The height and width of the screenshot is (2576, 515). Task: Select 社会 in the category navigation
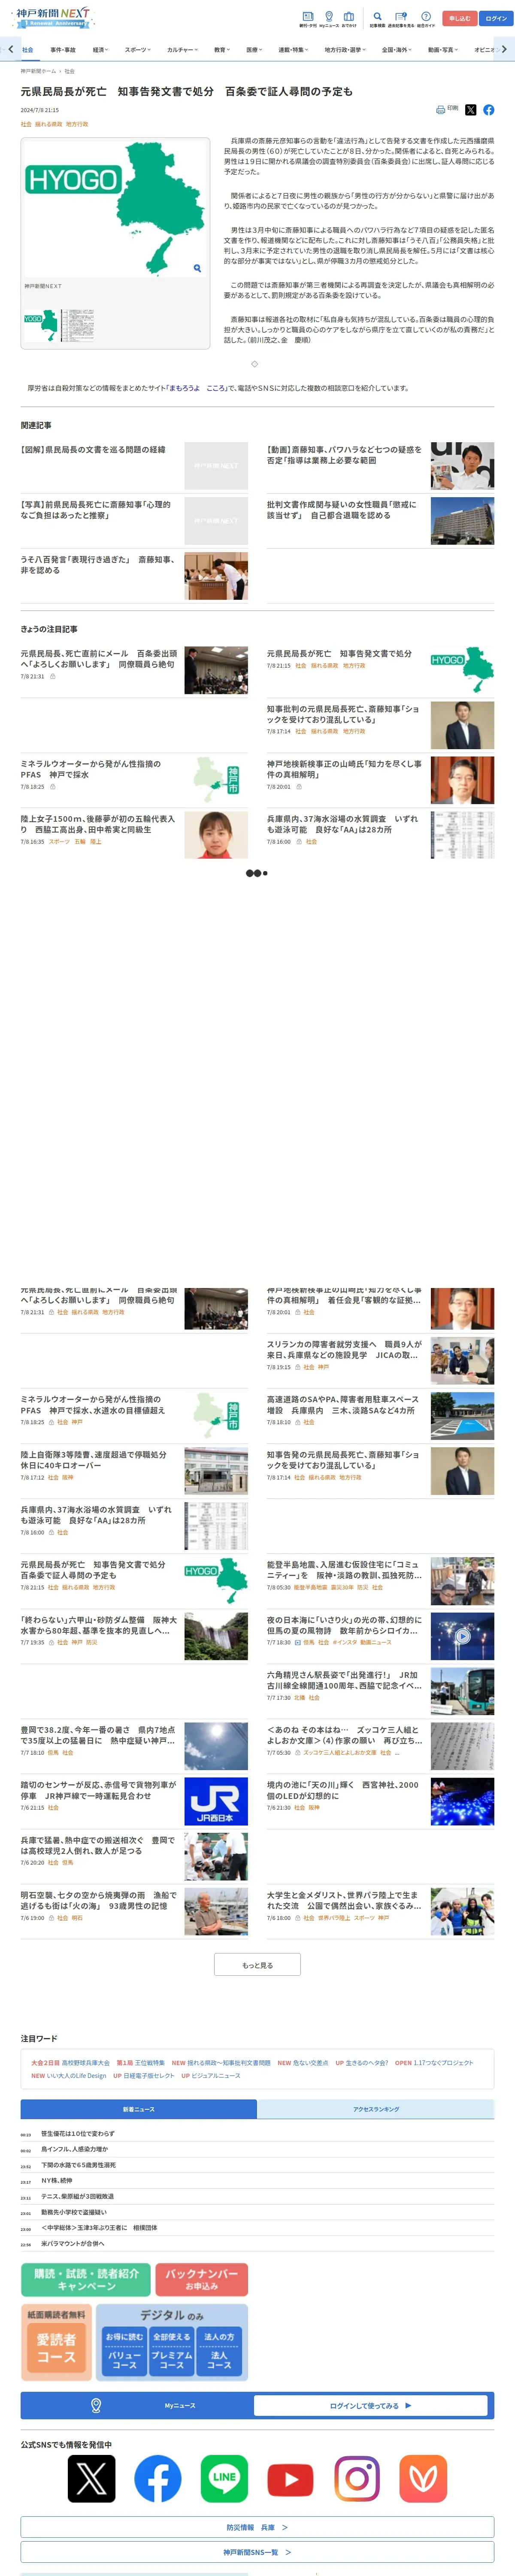tap(28, 49)
